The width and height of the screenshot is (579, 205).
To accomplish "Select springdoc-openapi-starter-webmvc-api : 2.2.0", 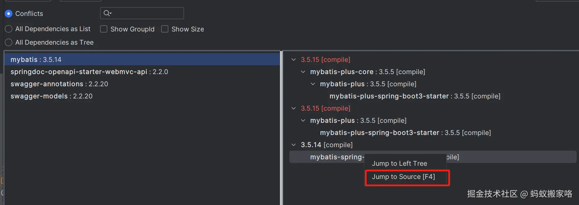I will [x=89, y=72].
